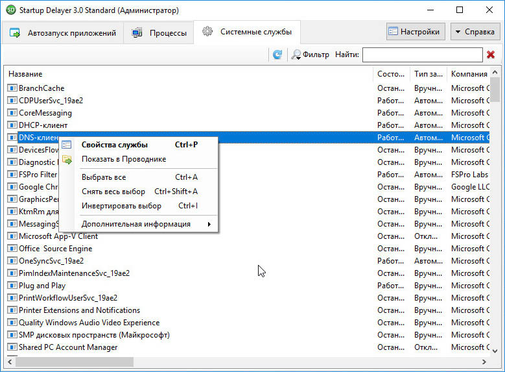Click the Plug and Play icon

pos(12,286)
